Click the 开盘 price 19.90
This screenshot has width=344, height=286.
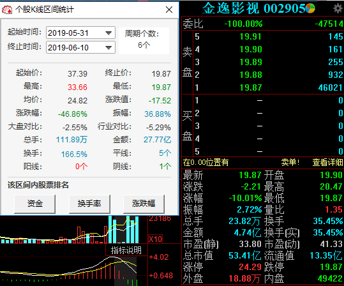coord(331,175)
